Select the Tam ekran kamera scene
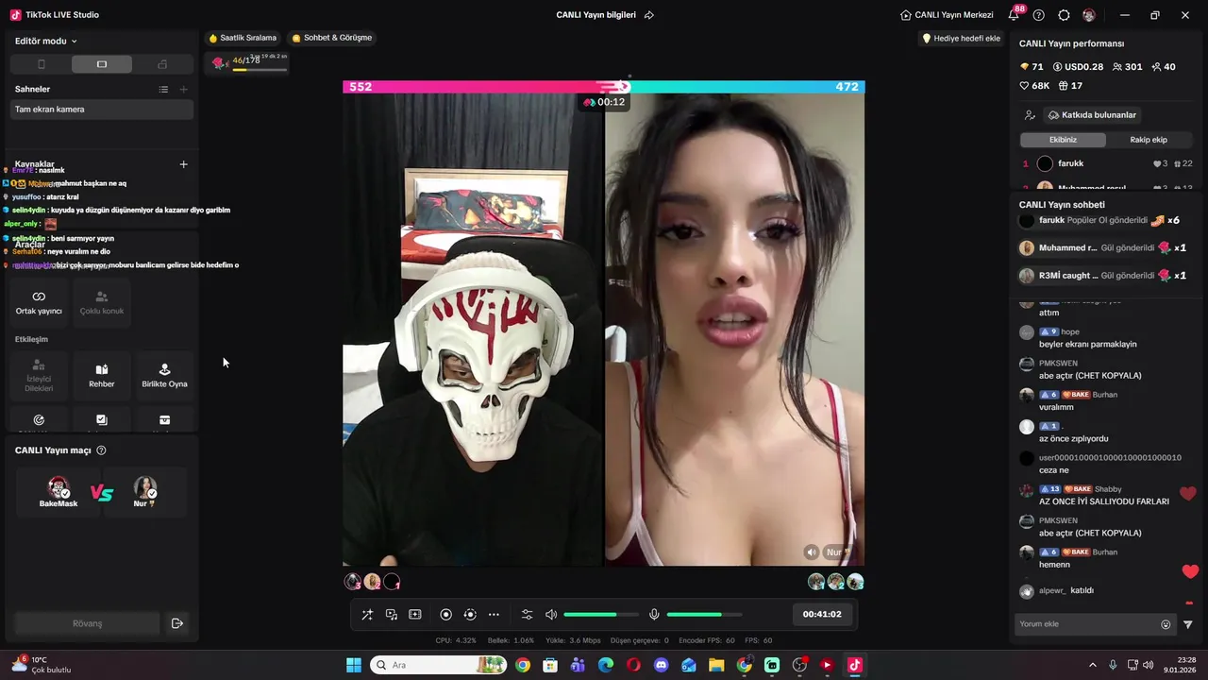 102,110
